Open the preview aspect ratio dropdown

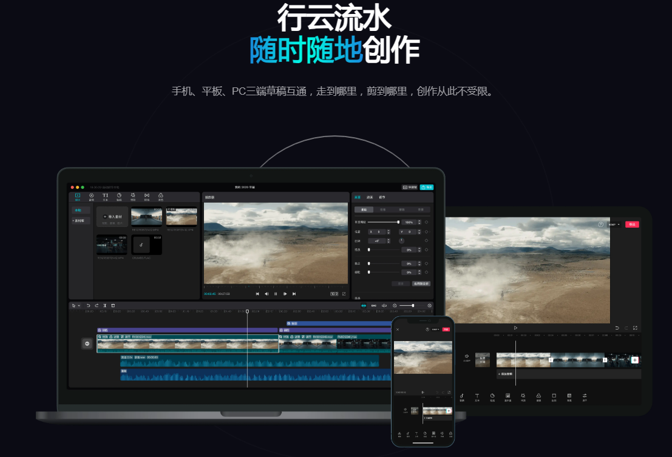(x=334, y=294)
